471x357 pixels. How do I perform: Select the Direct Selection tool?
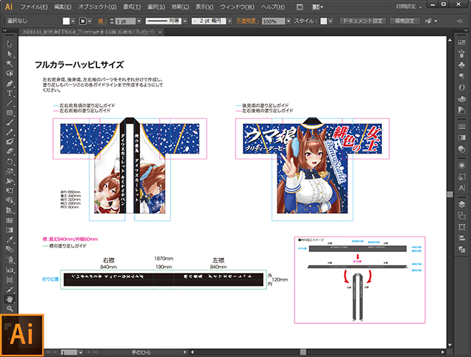click(x=10, y=54)
